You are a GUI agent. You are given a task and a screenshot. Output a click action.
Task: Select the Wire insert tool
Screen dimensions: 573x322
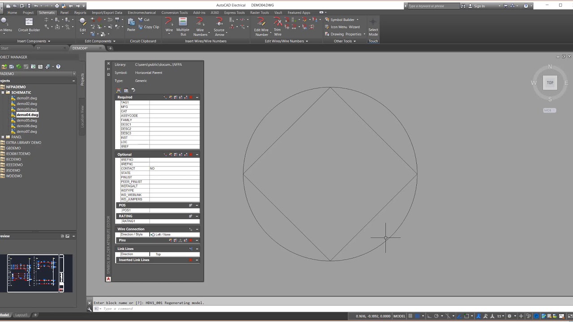pyautogui.click(x=169, y=25)
